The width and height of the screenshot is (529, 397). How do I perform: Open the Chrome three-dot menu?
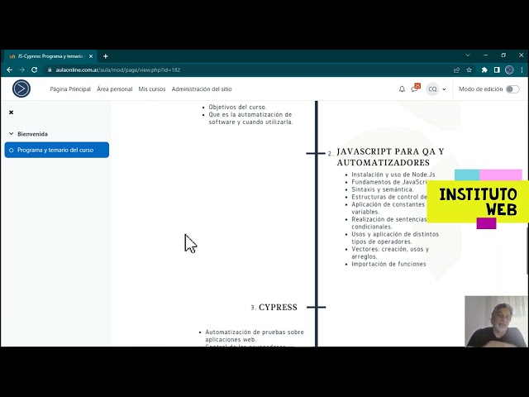tap(522, 69)
